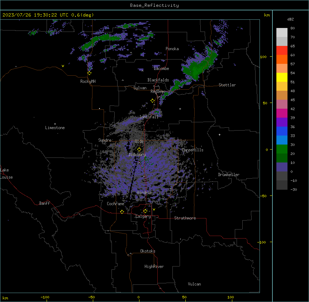Click the km unit label at bottom left
The image size is (309, 302).
[5, 298]
